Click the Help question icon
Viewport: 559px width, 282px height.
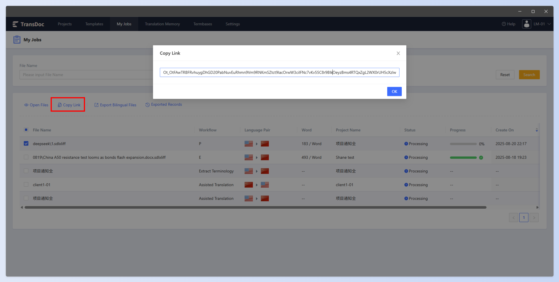tap(504, 24)
